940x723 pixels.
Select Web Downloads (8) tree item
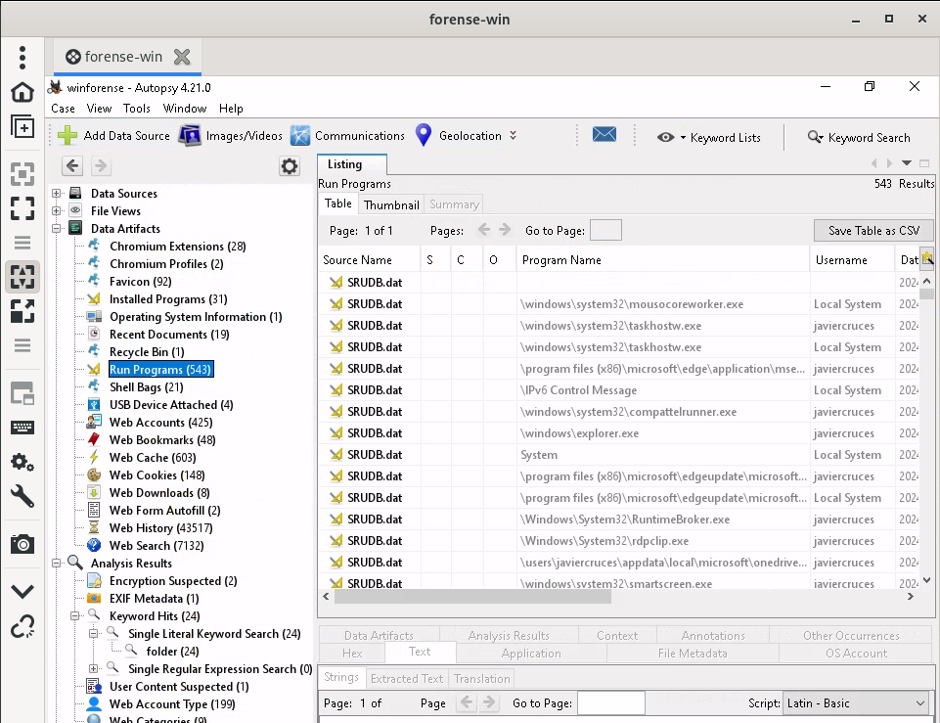pyautogui.click(x=159, y=493)
